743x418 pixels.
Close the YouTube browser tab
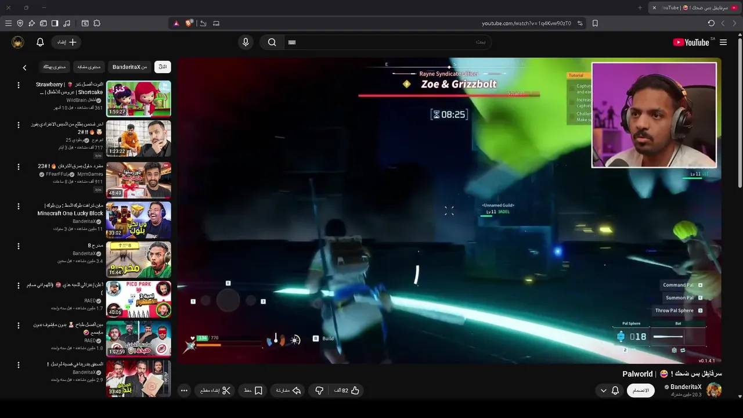click(x=654, y=8)
